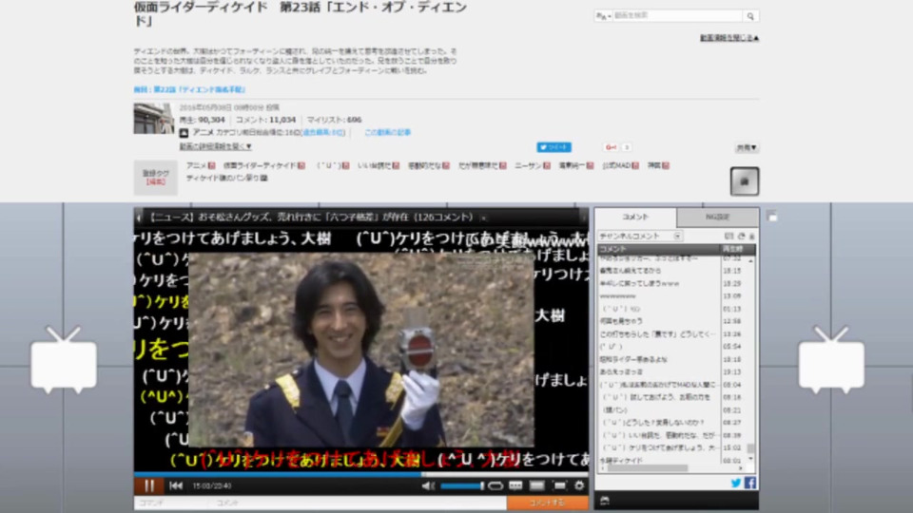Toggle comment display speech-bubble icon
Viewport: 913px width, 513px height.
515,485
